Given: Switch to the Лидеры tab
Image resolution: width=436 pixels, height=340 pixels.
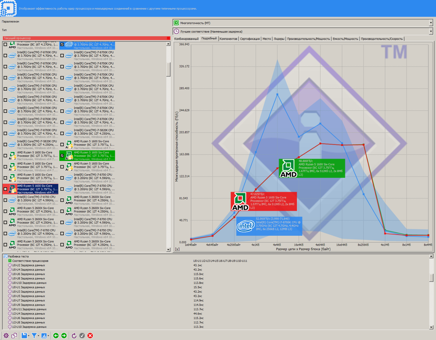Looking at the screenshot, I should pyautogui.click(x=279, y=39).
